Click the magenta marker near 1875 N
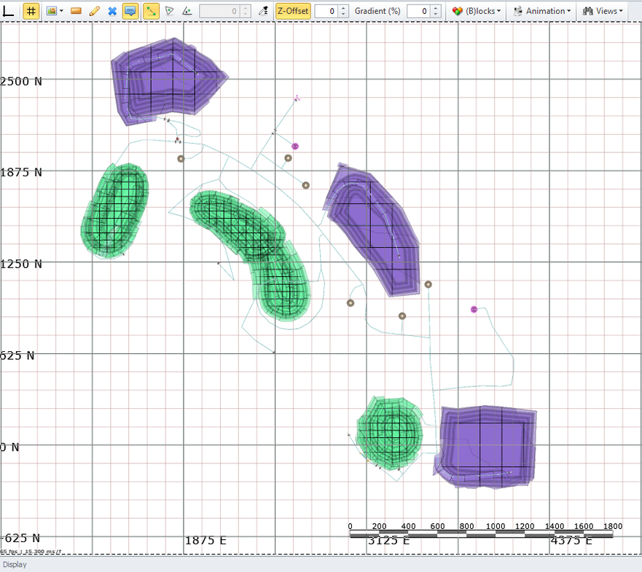 [x=295, y=146]
